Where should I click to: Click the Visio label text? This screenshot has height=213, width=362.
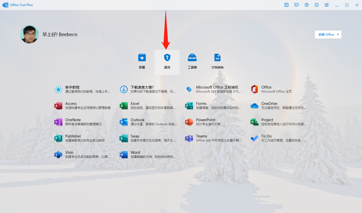click(69, 152)
